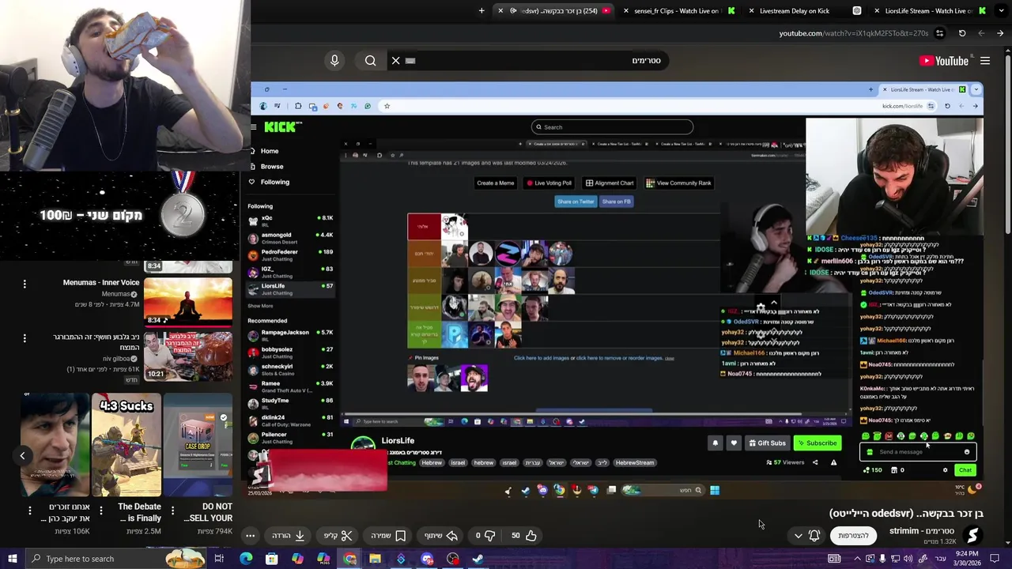Screen dimensions: 1012x569
Task: Show hidden system tray icons chevron
Action: [857, 559]
